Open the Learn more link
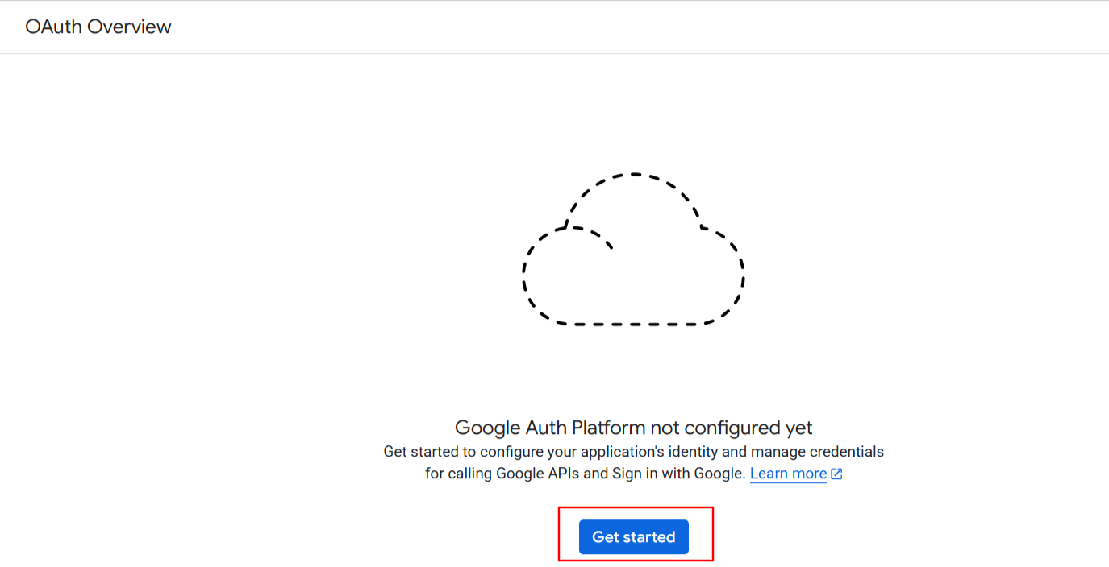1109x567 pixels. pos(788,474)
